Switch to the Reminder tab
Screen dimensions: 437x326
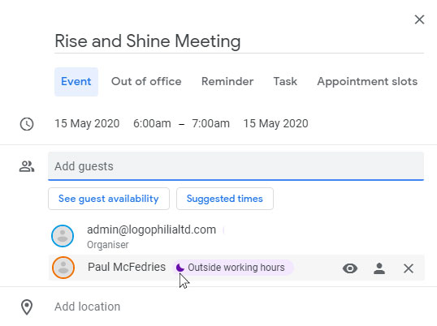[227, 81]
